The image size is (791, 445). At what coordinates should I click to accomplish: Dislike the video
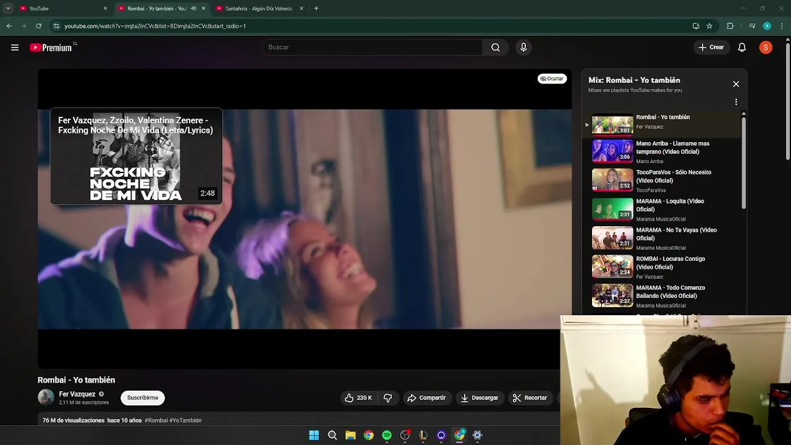click(x=388, y=398)
